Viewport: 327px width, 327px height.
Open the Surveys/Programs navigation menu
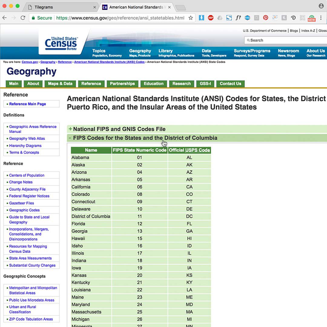252,53
